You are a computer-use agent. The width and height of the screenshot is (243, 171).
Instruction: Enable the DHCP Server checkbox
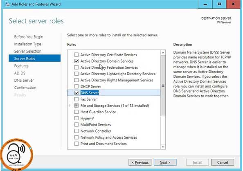pos(76,86)
